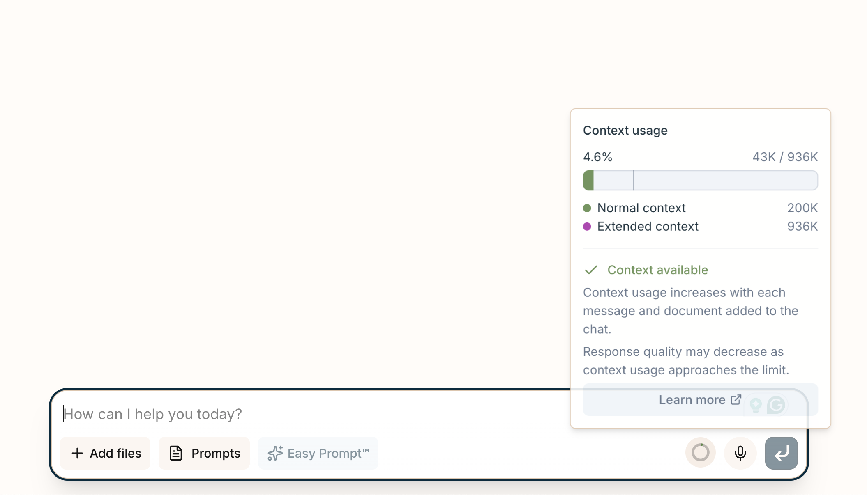Click the Grammarly G icon
The height and width of the screenshot is (495, 867).
pos(776,405)
